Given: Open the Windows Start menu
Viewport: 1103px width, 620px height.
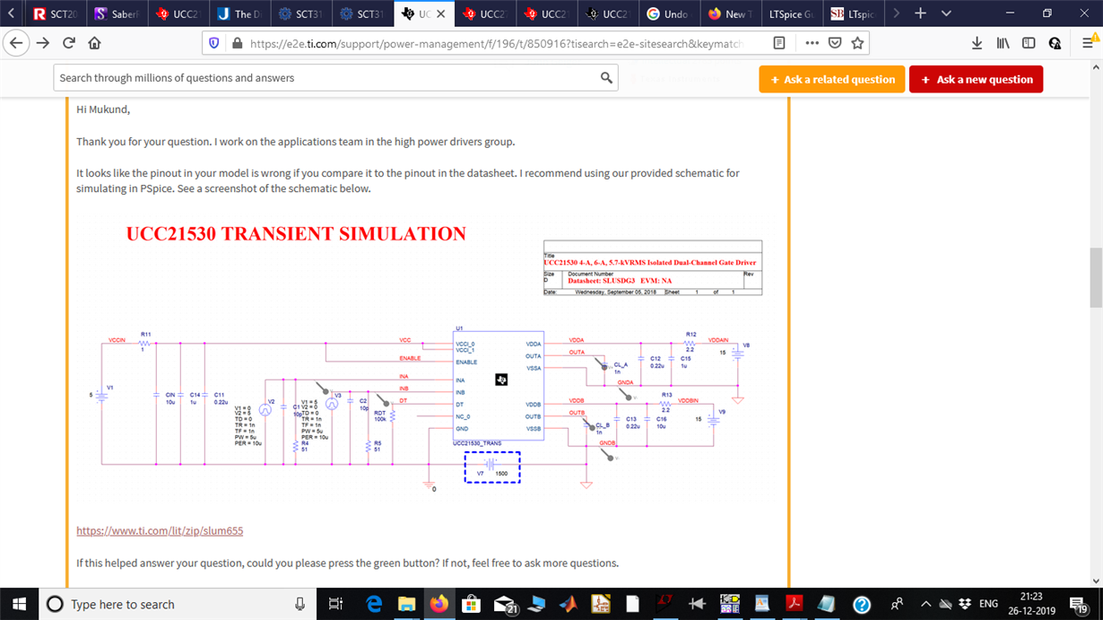Looking at the screenshot, I should coord(20,604).
